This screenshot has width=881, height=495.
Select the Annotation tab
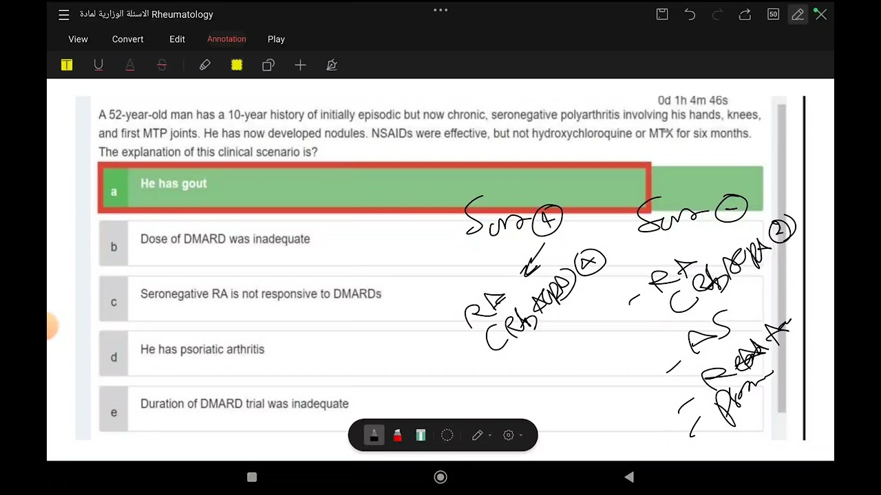[226, 39]
